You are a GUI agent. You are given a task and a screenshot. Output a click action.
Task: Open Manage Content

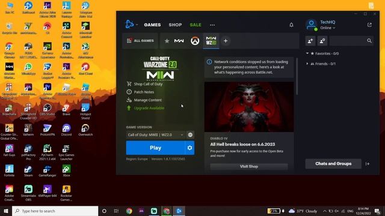144,100
